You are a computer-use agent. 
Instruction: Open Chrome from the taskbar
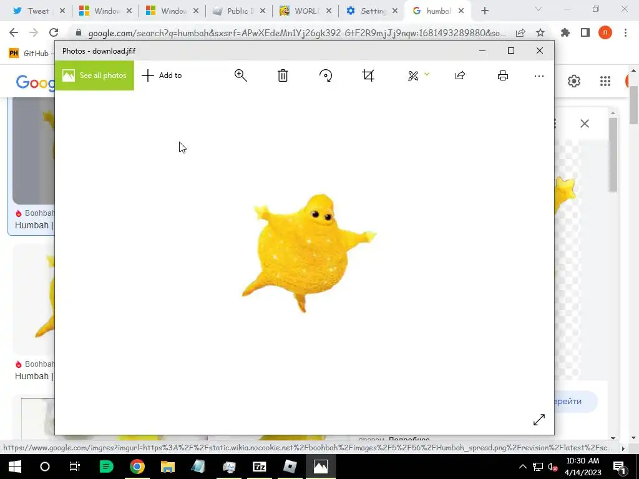137,467
